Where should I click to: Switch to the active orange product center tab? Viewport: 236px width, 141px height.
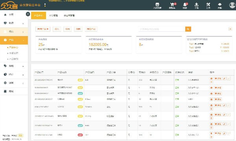39,15
